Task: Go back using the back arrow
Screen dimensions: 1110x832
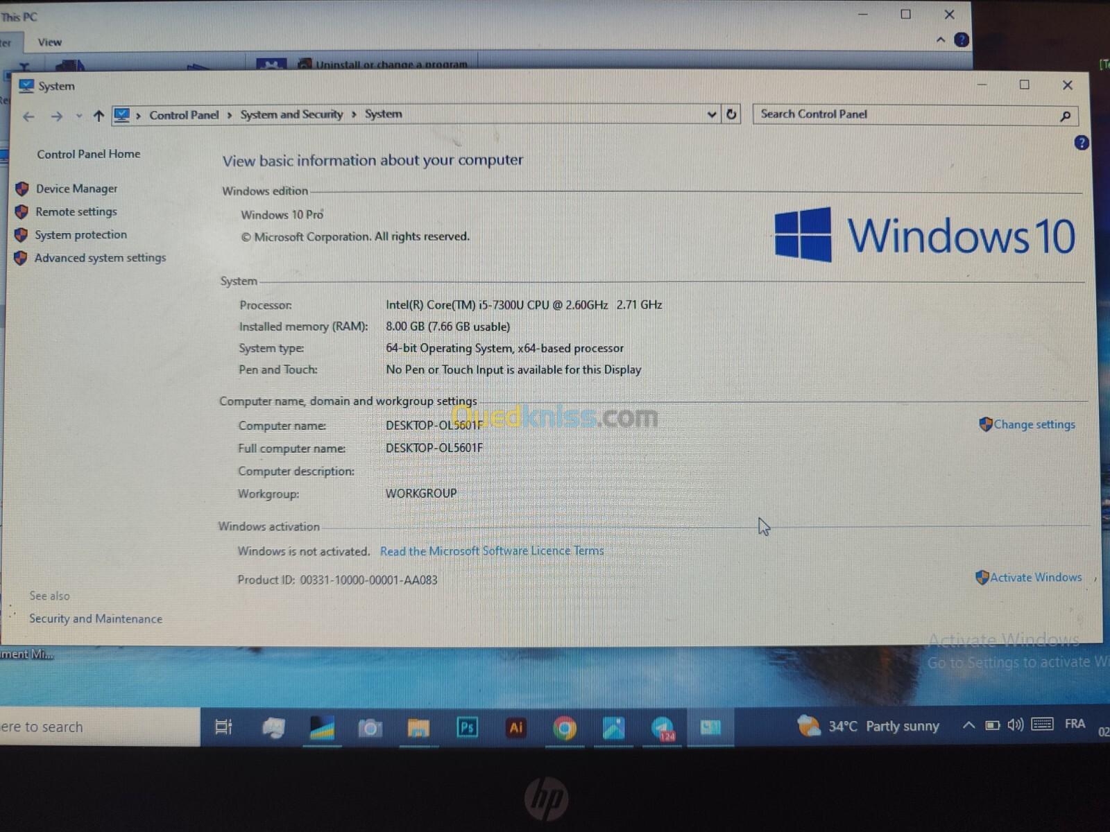Action: click(x=28, y=116)
